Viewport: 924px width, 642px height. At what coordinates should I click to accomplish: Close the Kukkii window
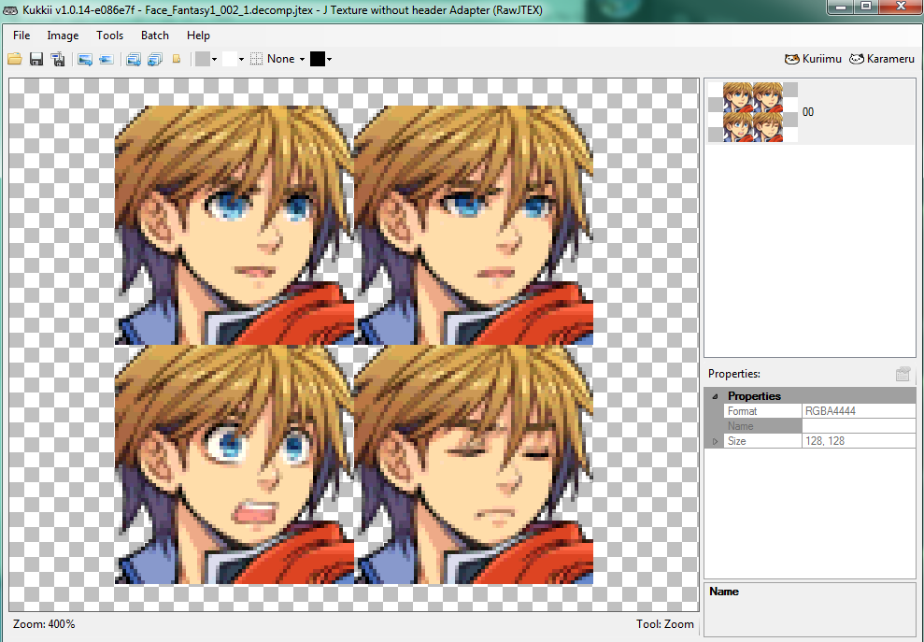901,7
